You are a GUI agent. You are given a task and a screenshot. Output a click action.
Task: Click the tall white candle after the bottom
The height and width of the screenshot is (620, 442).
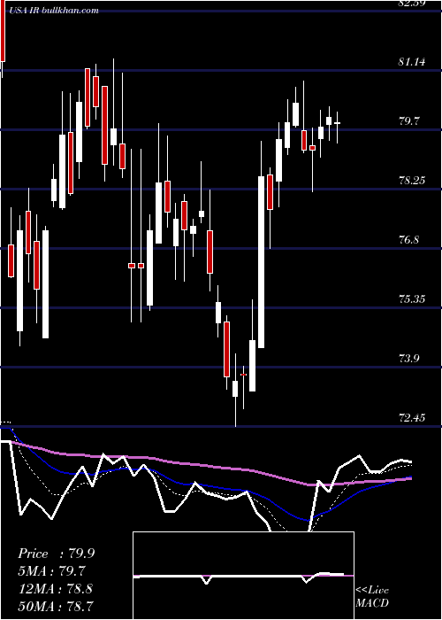(x=261, y=262)
